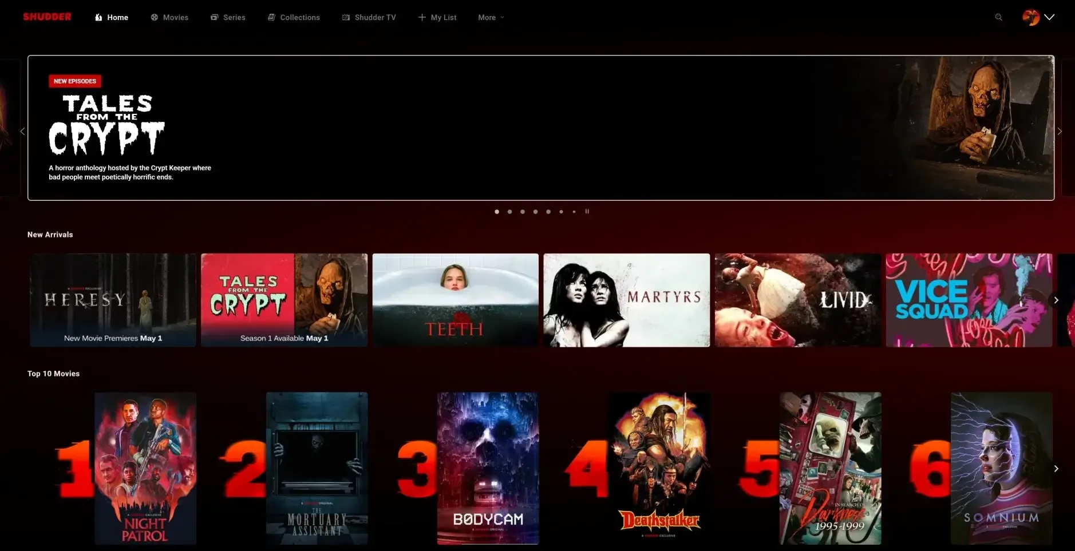Screen dimensions: 1075x551
Task: Click Top 10 Movies row next arrow
Action: [x=1056, y=469]
